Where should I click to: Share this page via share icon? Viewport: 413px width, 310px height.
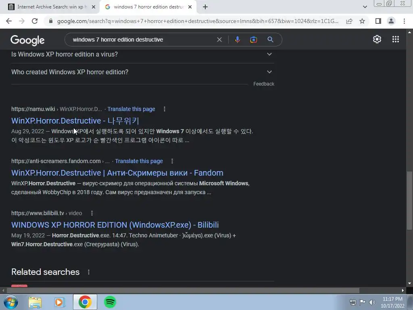349,21
